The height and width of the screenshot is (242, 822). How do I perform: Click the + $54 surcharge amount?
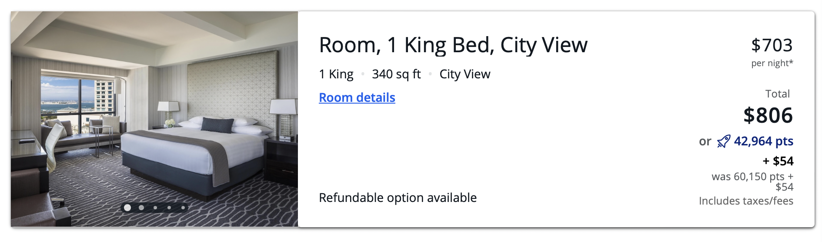pyautogui.click(x=778, y=161)
